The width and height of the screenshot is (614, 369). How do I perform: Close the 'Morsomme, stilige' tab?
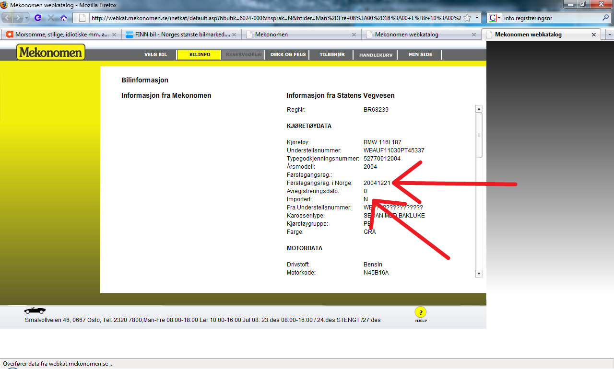[114, 35]
